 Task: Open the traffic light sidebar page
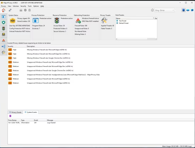(4, 28)
